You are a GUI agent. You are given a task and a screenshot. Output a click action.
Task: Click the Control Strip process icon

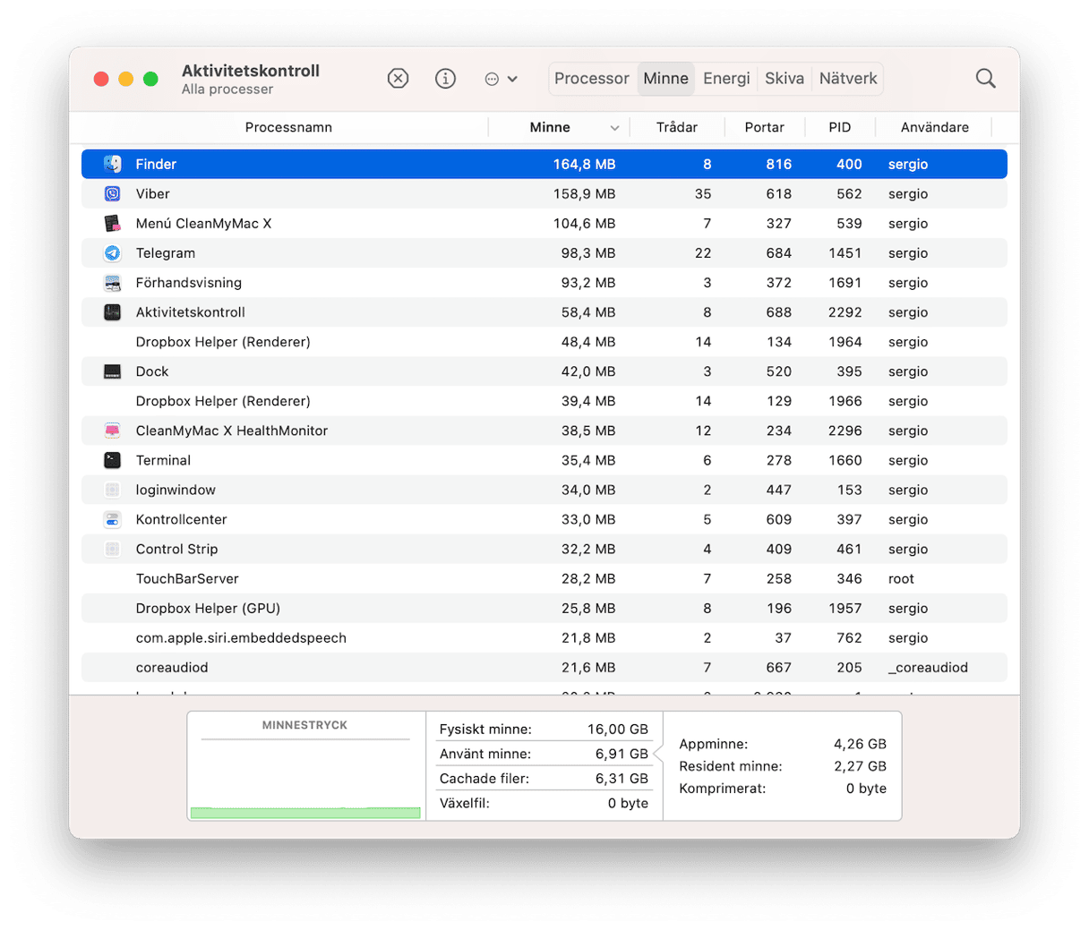click(x=112, y=548)
